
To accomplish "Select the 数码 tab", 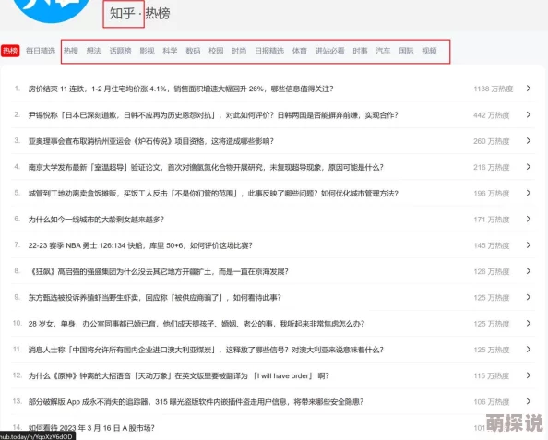I will [193, 51].
